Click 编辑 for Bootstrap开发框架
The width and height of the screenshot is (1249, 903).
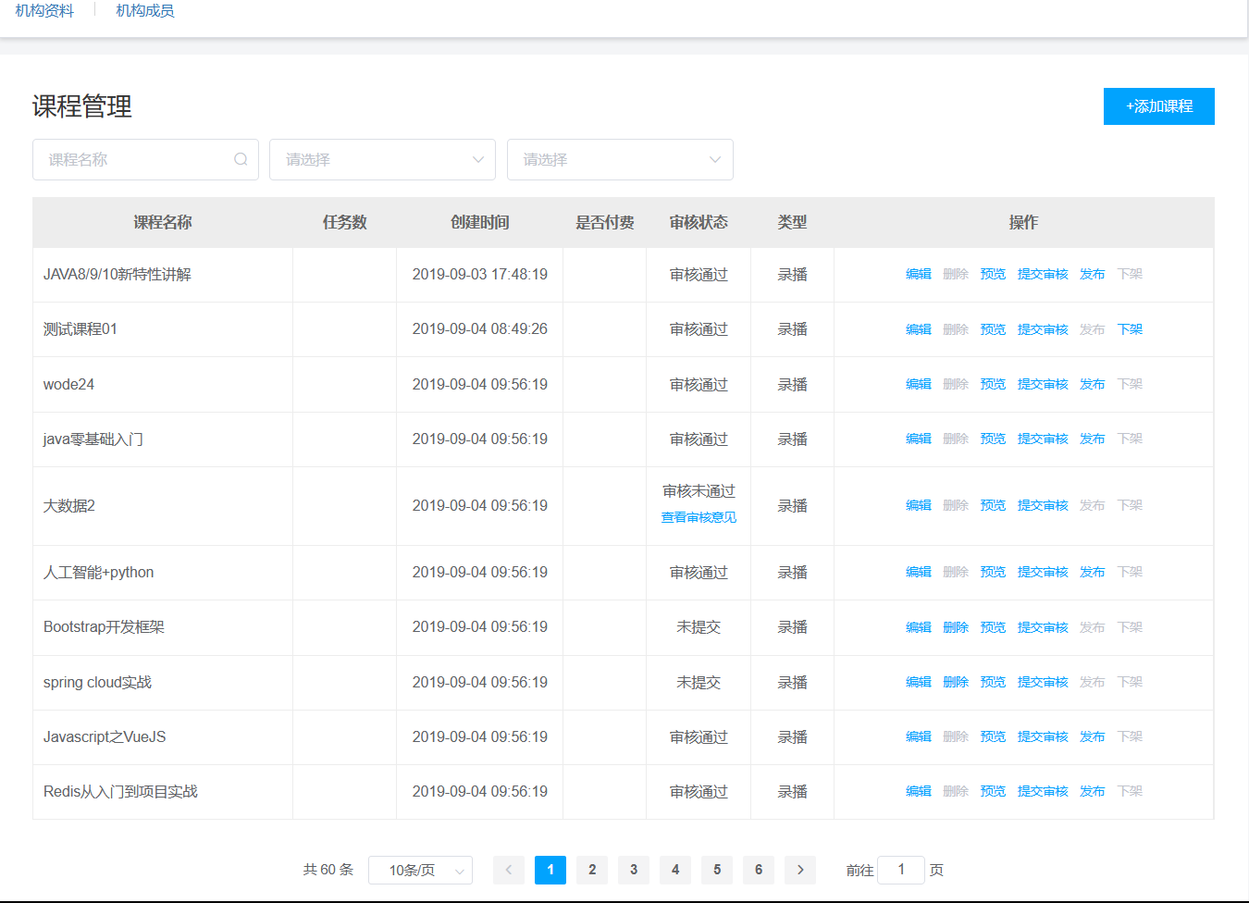(919, 627)
